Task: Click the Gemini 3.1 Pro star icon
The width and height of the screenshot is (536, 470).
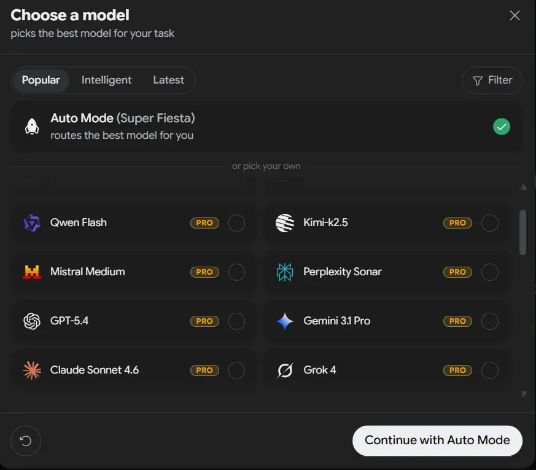Action: [285, 321]
